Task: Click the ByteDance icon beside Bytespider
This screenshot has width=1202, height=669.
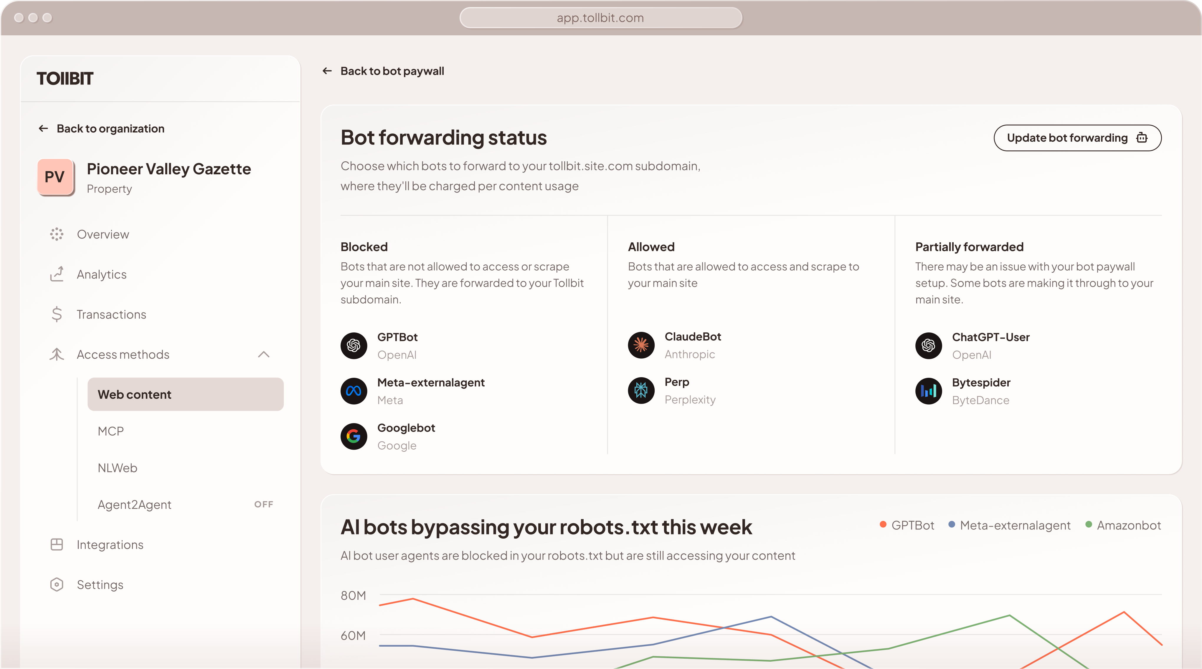Action: point(929,391)
